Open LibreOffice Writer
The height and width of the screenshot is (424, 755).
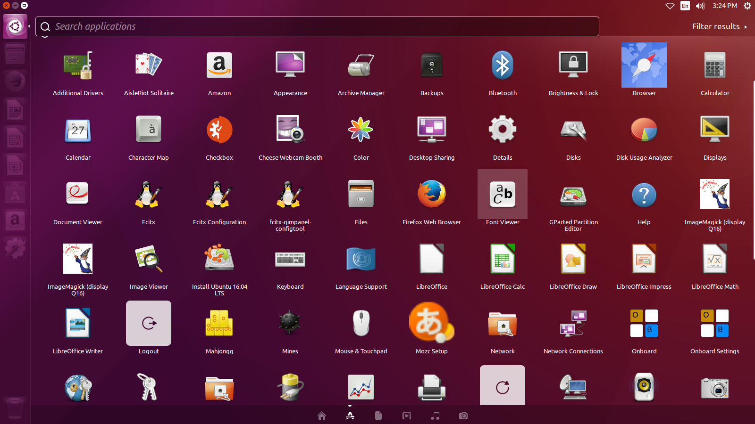78,323
